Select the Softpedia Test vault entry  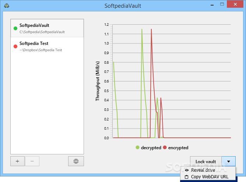click(47, 46)
